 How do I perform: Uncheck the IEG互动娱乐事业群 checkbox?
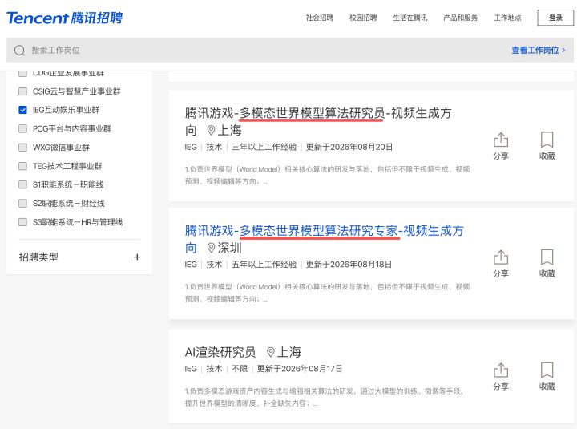point(22,110)
